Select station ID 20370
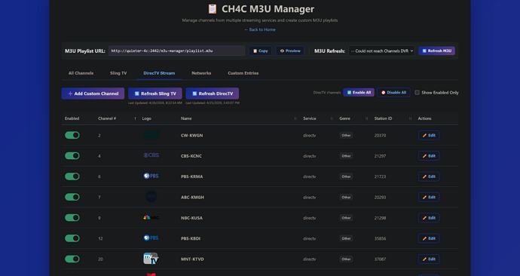Viewport: 520px width, 276px height. (x=380, y=135)
